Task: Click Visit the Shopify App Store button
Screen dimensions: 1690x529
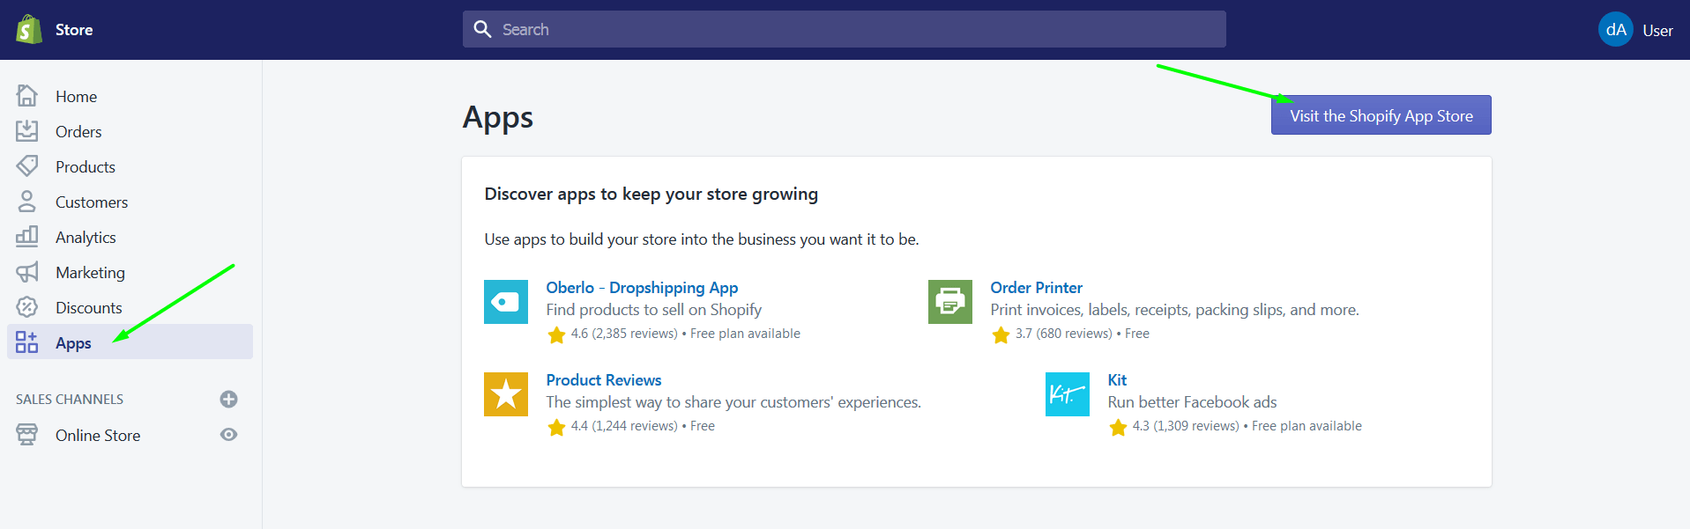Action: pos(1381,115)
